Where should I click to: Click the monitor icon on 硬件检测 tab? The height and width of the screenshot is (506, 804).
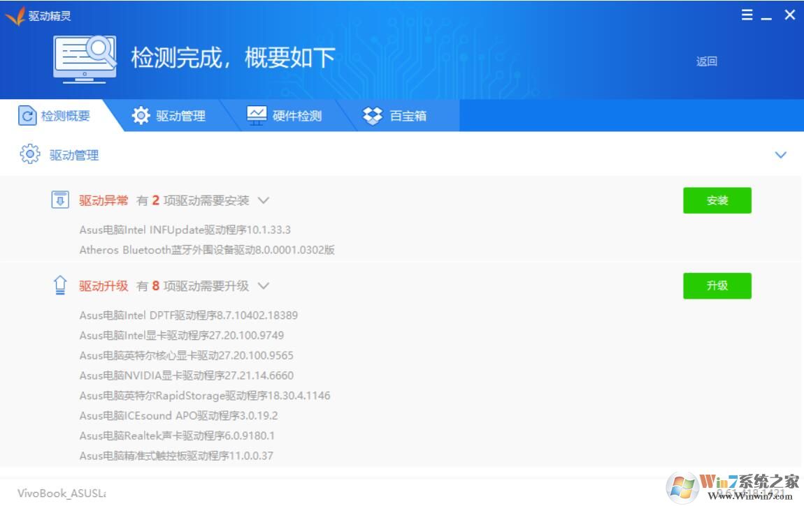click(x=256, y=115)
